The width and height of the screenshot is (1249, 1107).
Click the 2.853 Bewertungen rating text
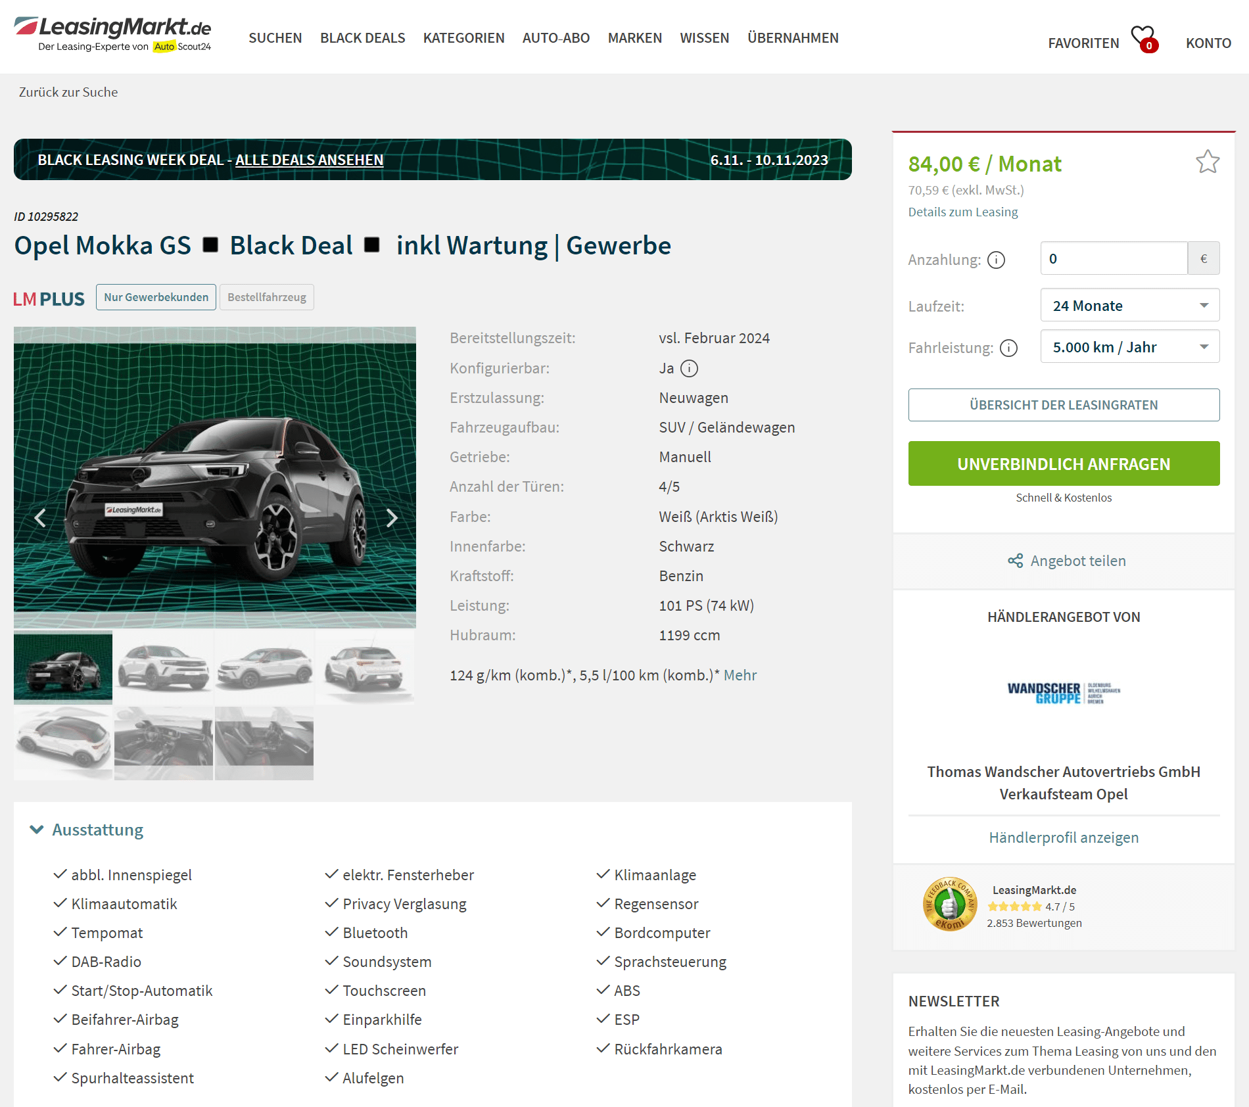click(1034, 923)
